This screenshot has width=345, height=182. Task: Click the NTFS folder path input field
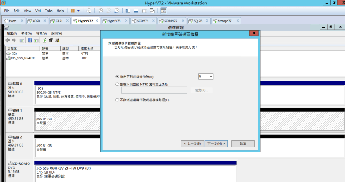tap(153, 90)
